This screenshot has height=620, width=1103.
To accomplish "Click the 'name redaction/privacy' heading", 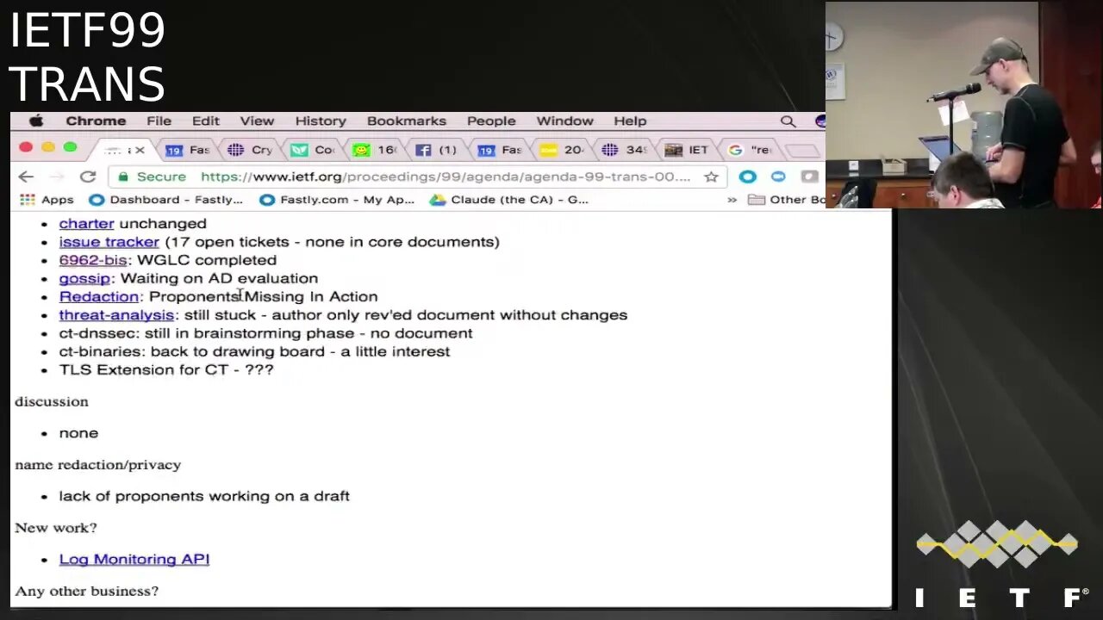I will point(98,465).
